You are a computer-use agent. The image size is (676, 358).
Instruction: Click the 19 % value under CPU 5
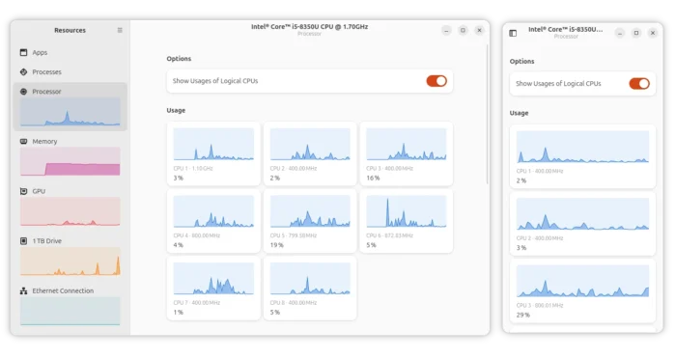pyautogui.click(x=277, y=245)
